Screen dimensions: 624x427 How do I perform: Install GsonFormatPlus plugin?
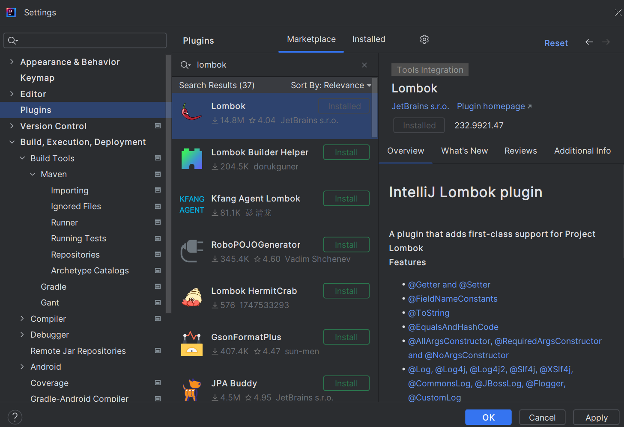(x=346, y=337)
